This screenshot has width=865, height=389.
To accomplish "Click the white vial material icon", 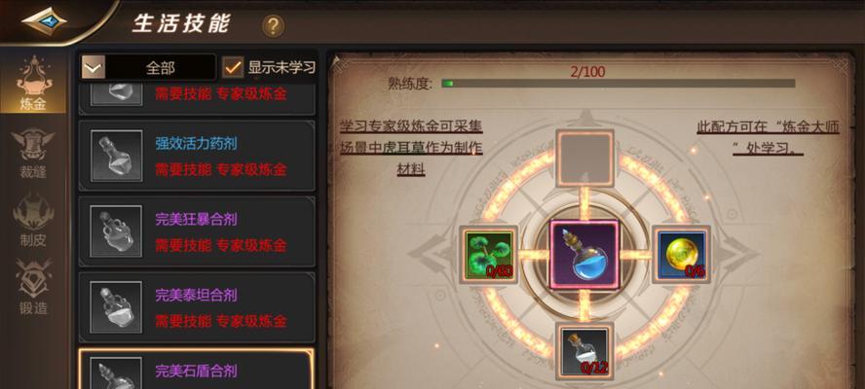I will (584, 351).
